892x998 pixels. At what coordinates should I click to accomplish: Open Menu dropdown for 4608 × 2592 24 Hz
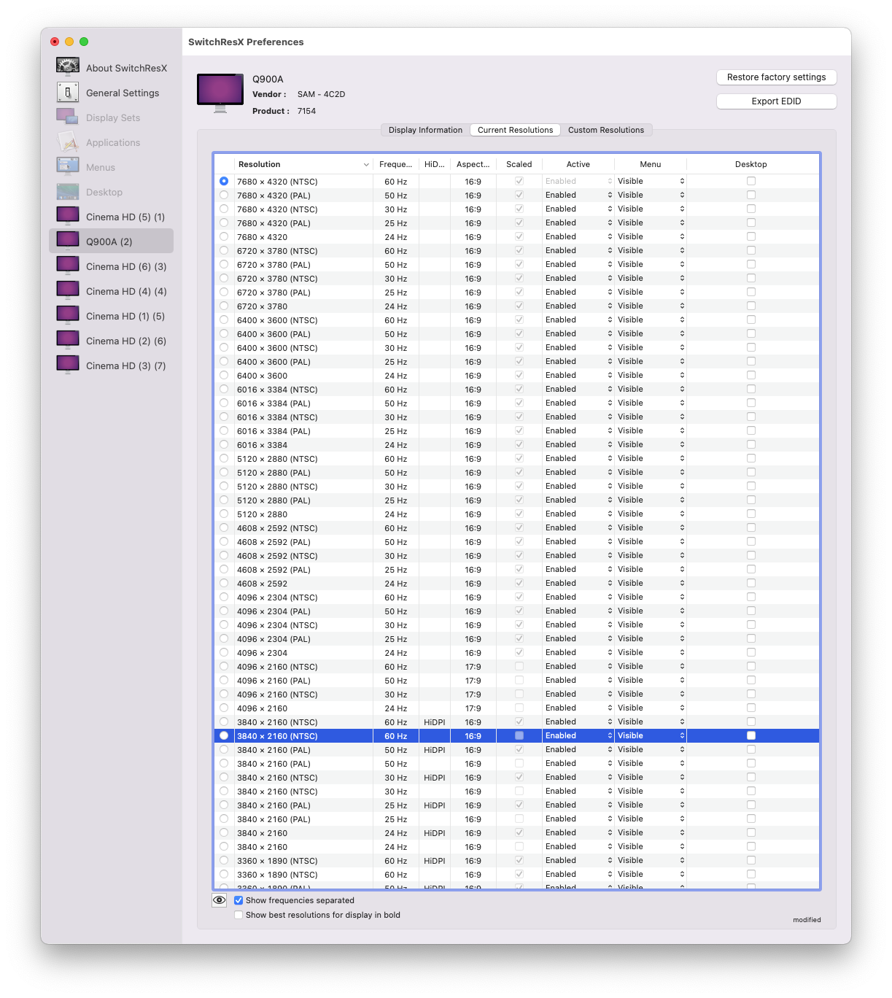click(651, 583)
